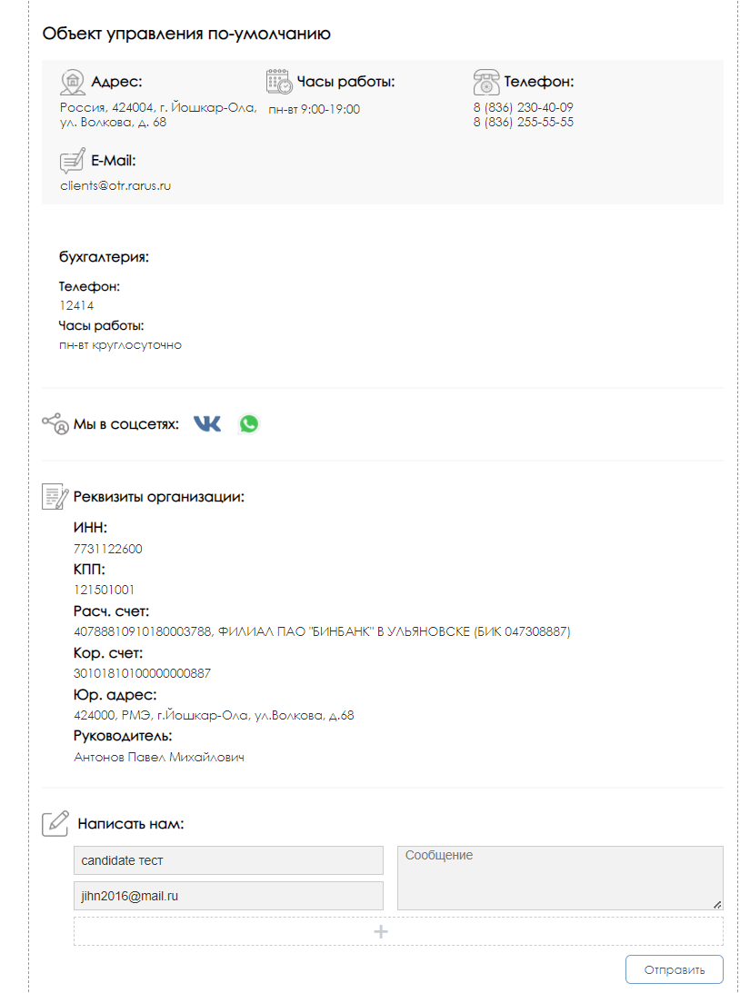Click the Отправить button
Viewport: 740px width, 993px height.
click(675, 969)
